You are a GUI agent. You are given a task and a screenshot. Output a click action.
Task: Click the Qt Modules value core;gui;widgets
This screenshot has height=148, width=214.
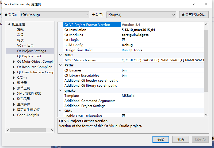coord(135,35)
